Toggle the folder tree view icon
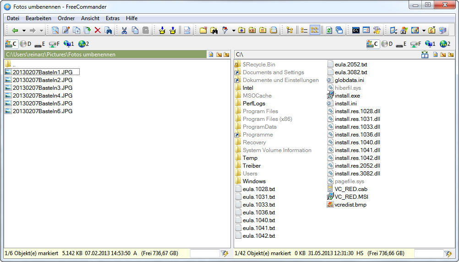Viewport: 459px width, 262px height. point(290,31)
